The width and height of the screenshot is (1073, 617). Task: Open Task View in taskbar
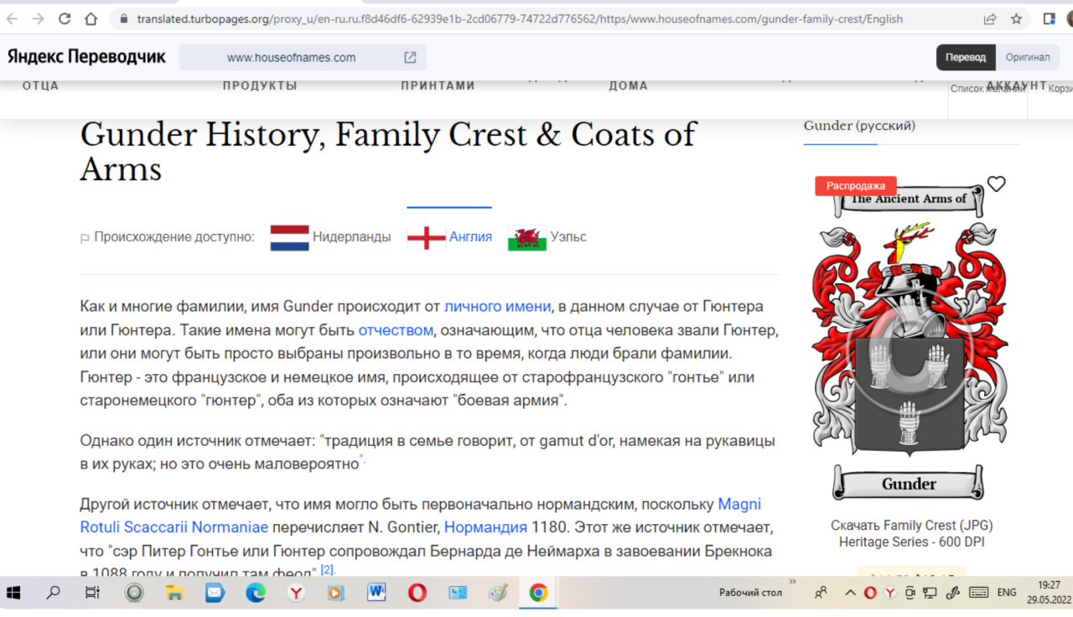click(92, 593)
